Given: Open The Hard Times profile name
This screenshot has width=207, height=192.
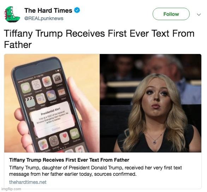Looking at the screenshot, I should click(x=48, y=11).
